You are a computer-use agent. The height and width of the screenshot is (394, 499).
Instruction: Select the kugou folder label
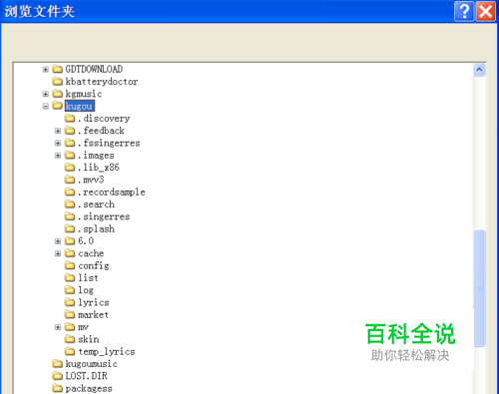(80, 106)
